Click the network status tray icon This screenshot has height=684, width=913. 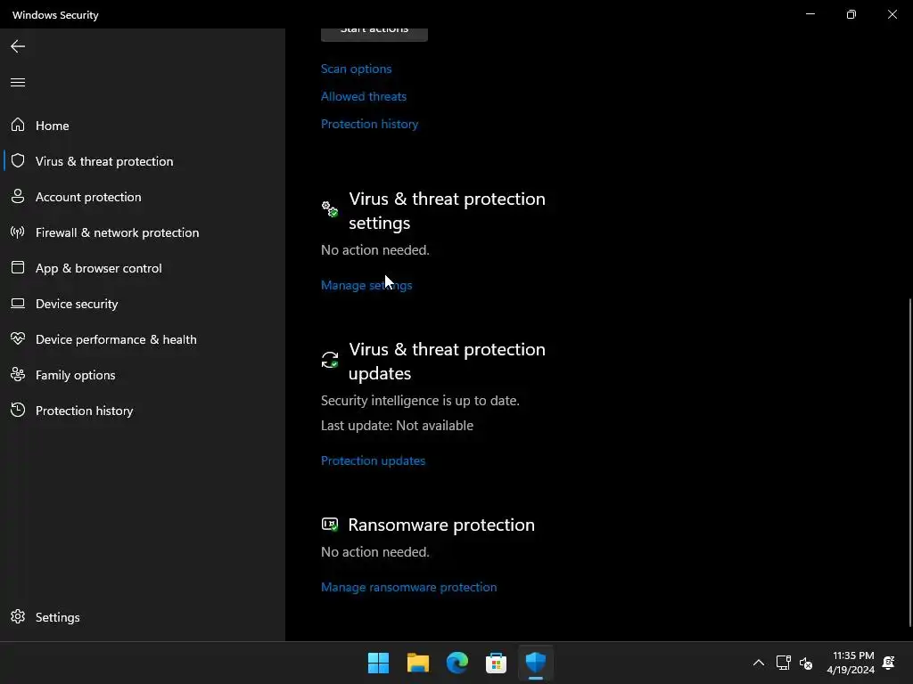pyautogui.click(x=783, y=663)
